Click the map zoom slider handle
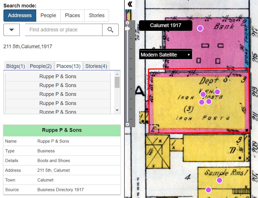 (128, 29)
